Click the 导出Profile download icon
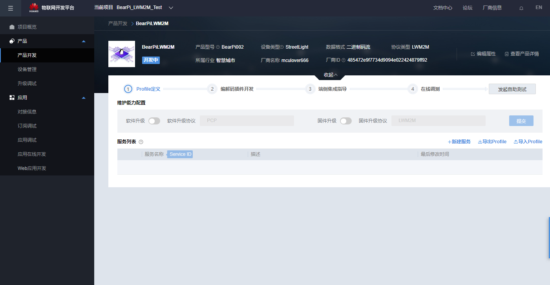550x285 pixels. [x=480, y=142]
